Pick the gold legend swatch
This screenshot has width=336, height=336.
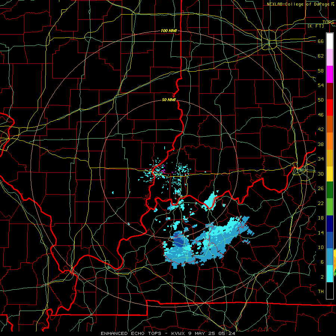(330, 158)
